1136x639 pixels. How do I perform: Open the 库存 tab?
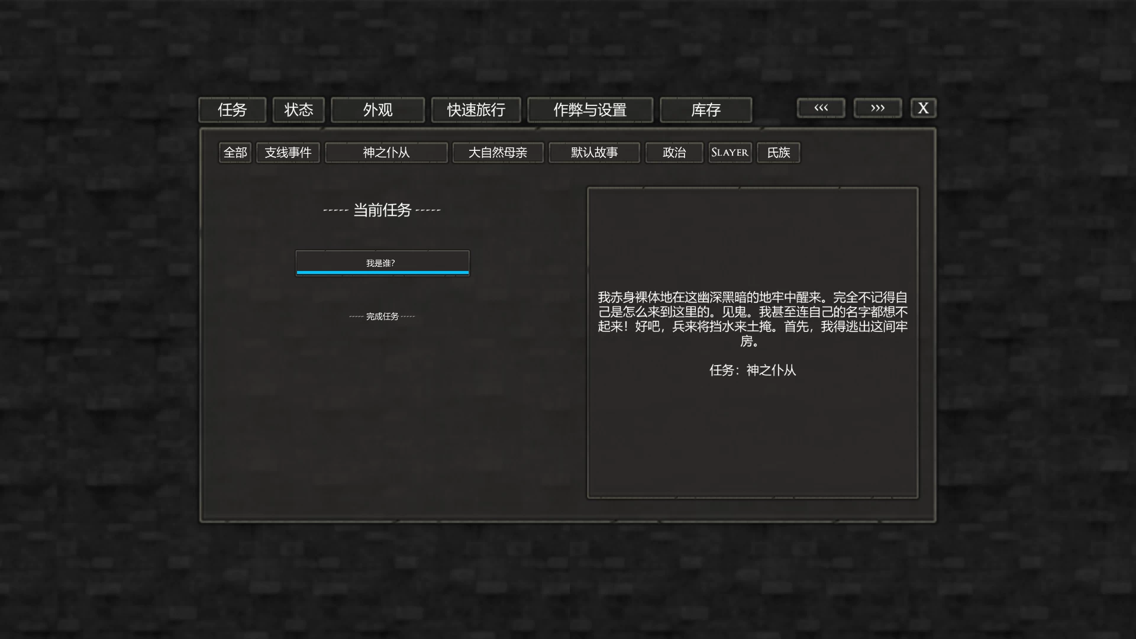coord(705,109)
